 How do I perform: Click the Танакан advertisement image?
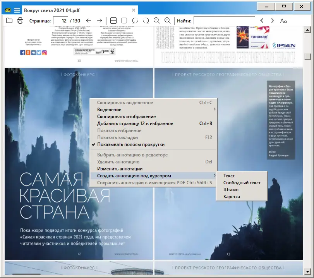[x=253, y=37]
